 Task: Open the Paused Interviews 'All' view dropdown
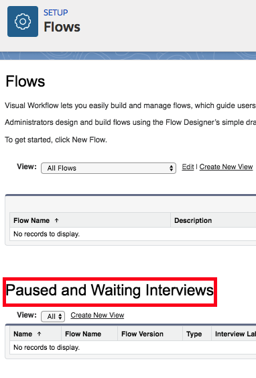(x=53, y=316)
